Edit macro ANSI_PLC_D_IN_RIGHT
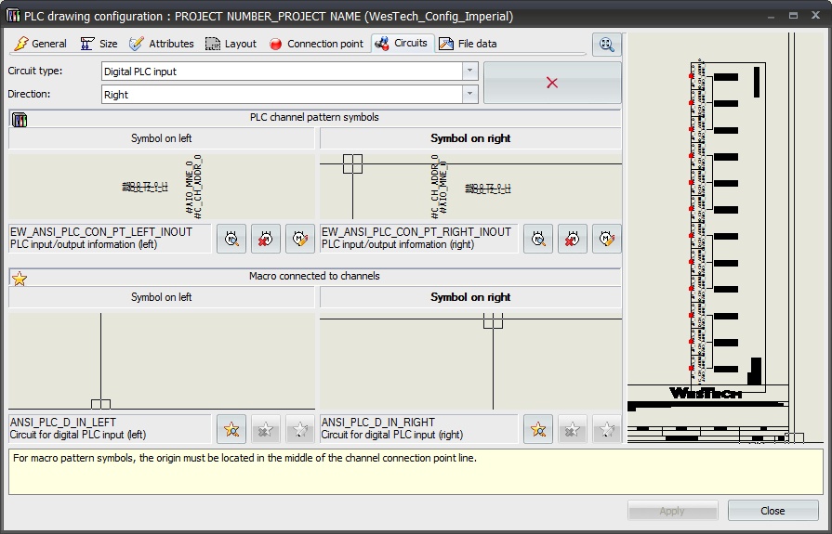Viewport: 832px width, 534px height. 606,429
